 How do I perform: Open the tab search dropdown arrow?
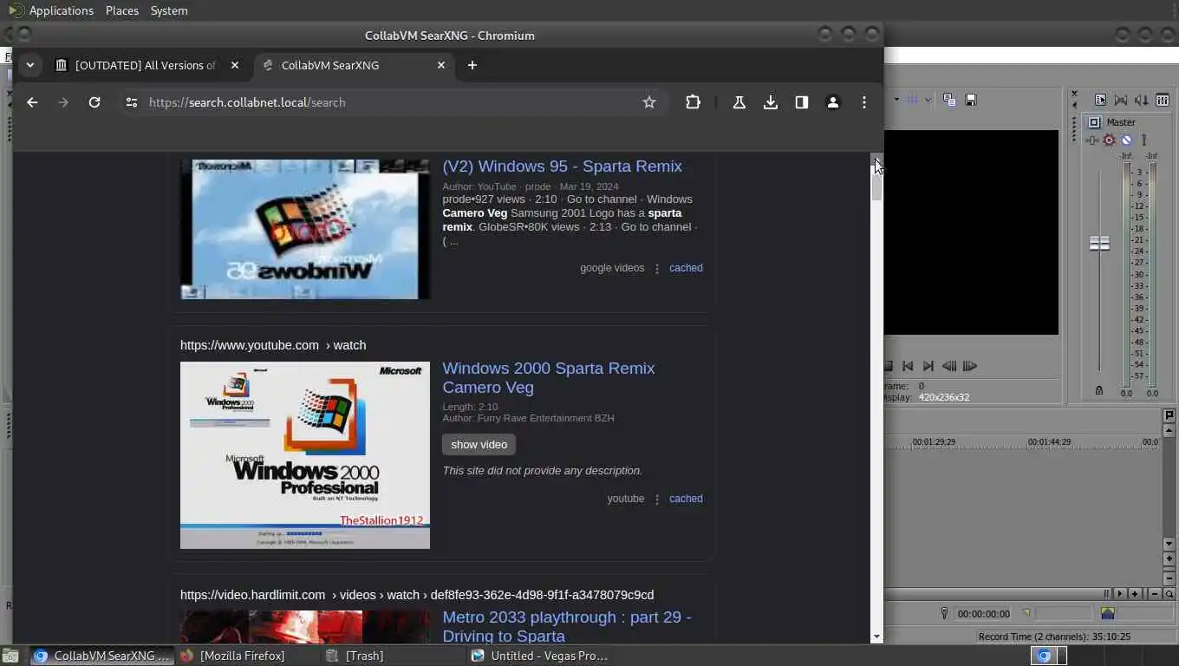30,65
